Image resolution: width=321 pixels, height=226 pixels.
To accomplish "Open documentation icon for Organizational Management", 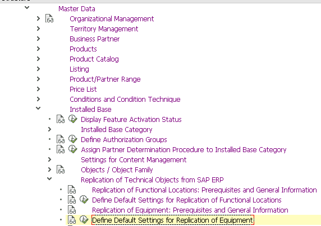I will click(49, 18).
